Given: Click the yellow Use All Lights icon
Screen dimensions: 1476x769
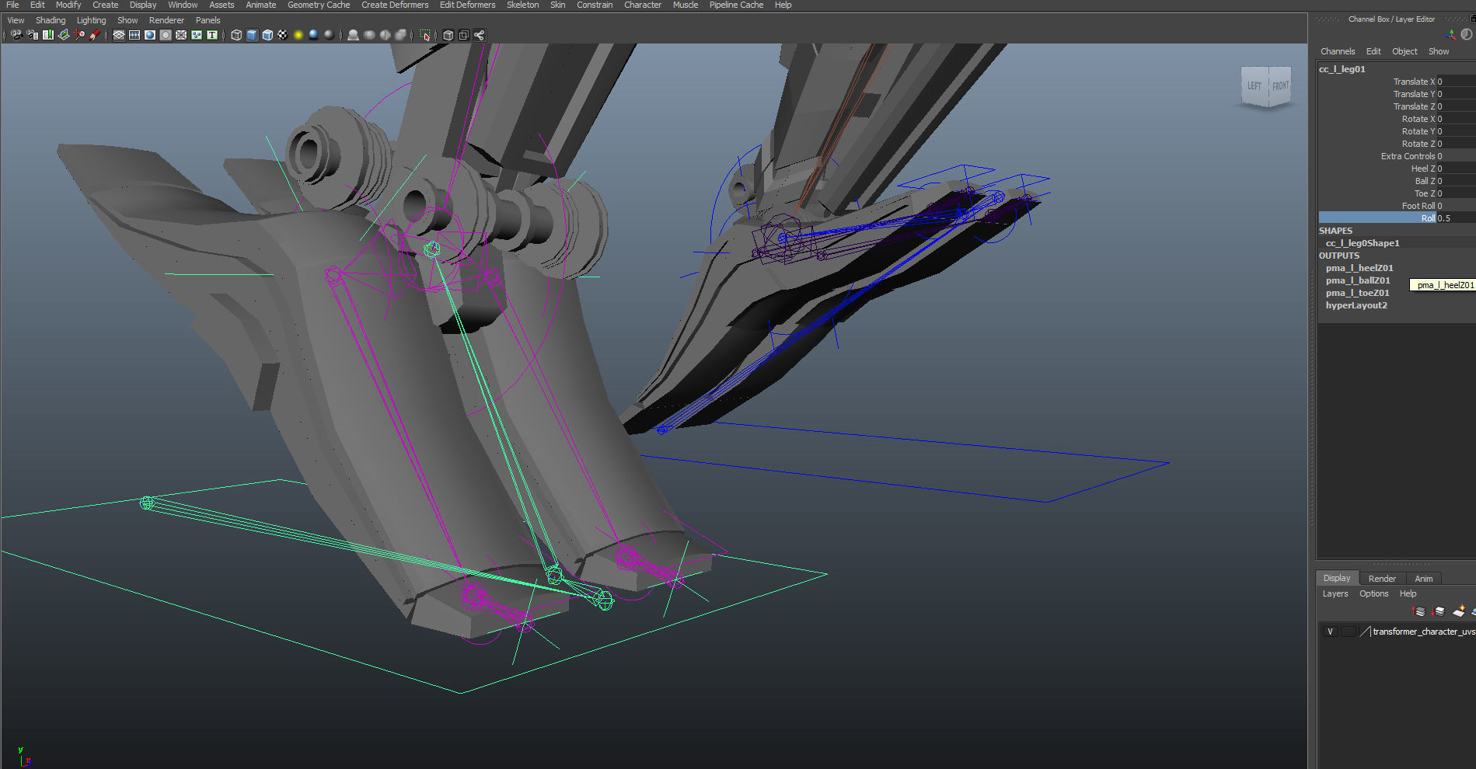Looking at the screenshot, I should pyautogui.click(x=298, y=35).
